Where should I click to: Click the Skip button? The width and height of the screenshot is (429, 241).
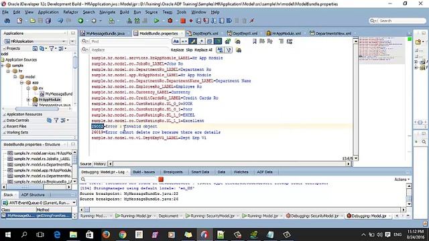(x=189, y=50)
